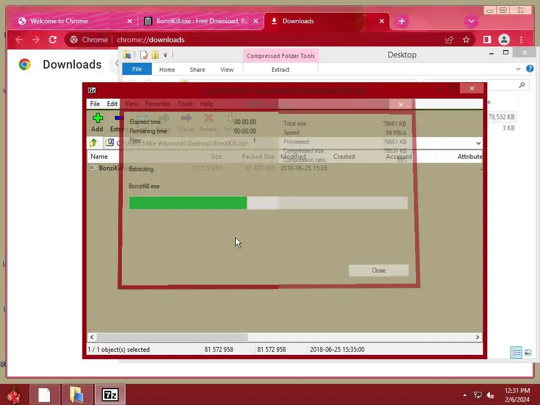540x405 pixels.
Task: Bookmark this page with the star icon
Action: 466,40
